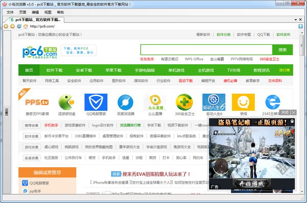Open the 编辑 menu
The height and width of the screenshot is (203, 307).
pos(35,12)
